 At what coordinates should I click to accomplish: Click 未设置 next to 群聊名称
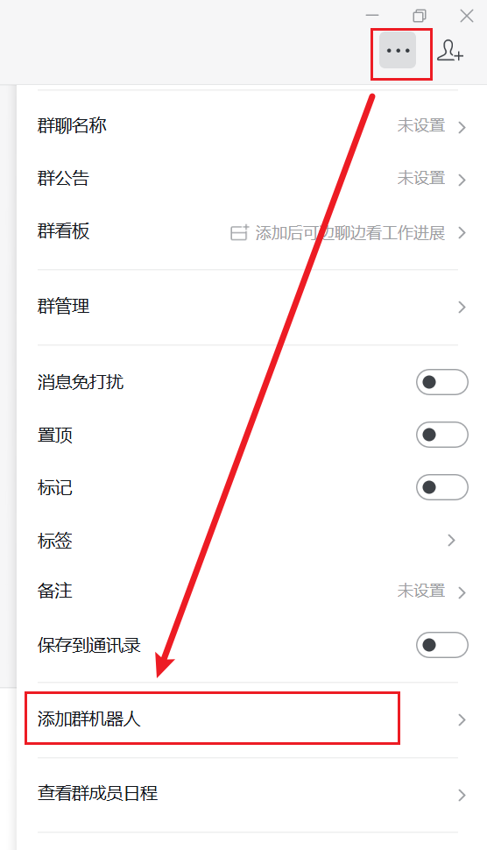tap(421, 126)
